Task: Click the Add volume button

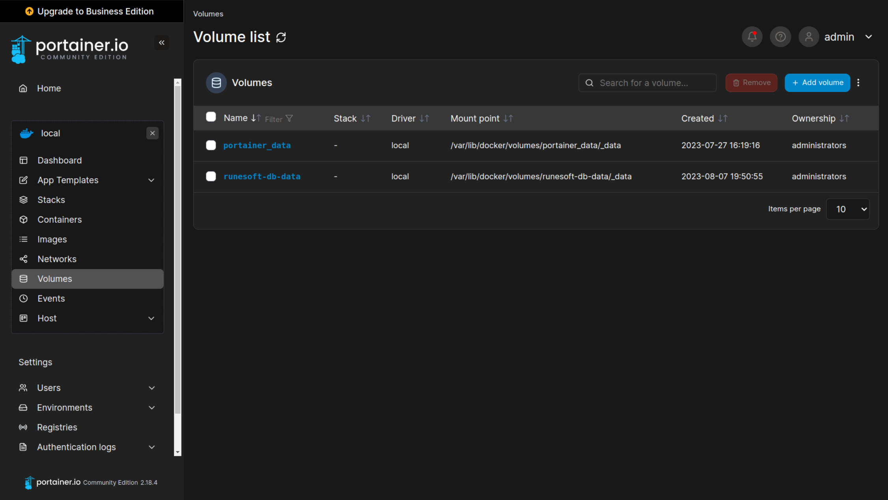Action: coord(817,83)
